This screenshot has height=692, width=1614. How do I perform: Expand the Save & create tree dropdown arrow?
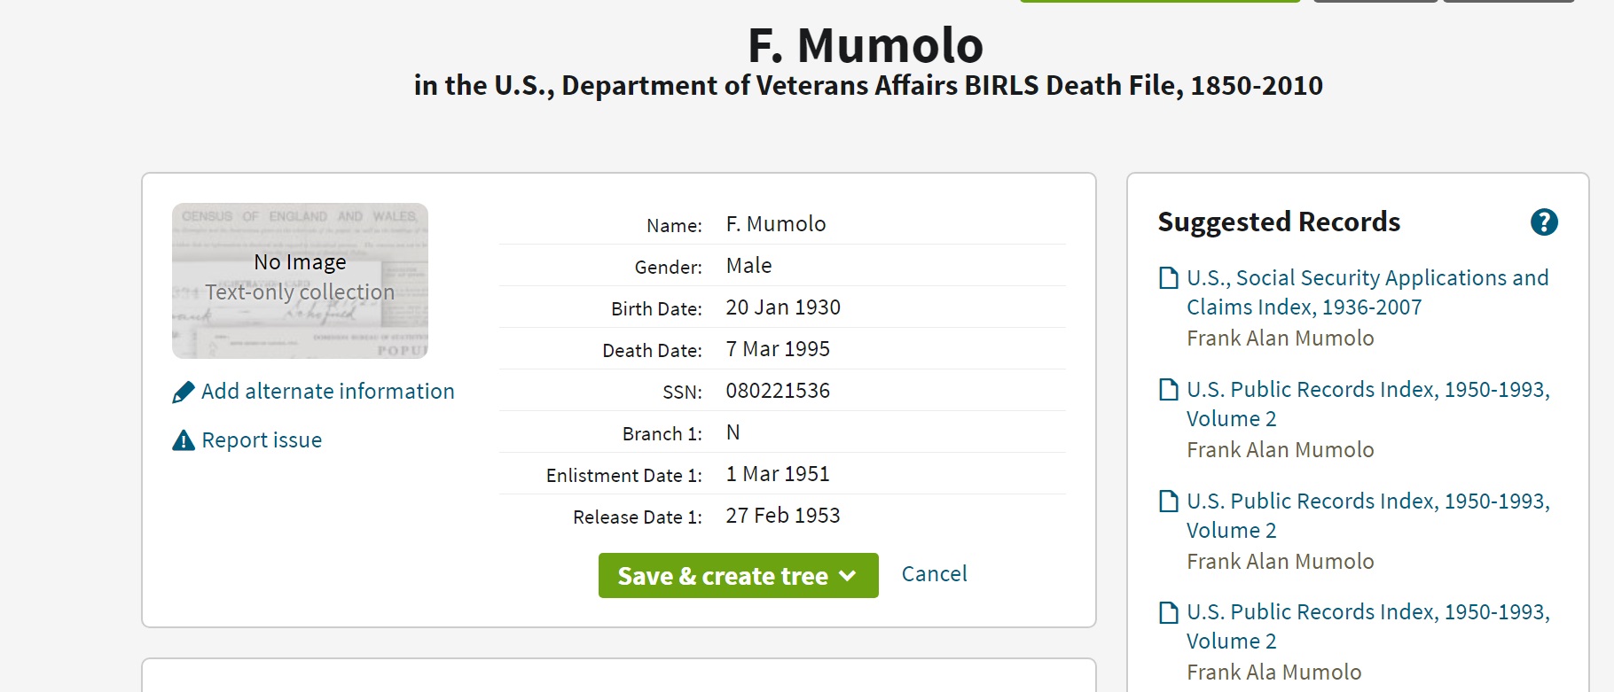tap(848, 576)
